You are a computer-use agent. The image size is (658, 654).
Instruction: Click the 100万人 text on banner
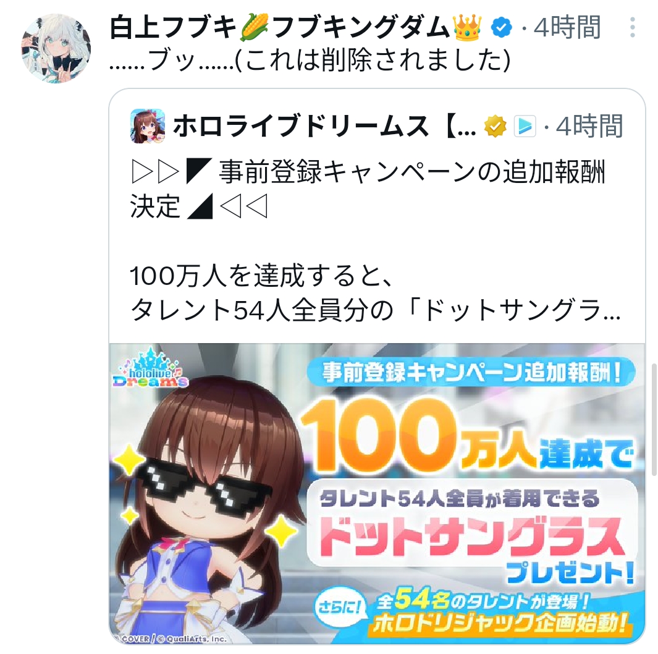(418, 435)
